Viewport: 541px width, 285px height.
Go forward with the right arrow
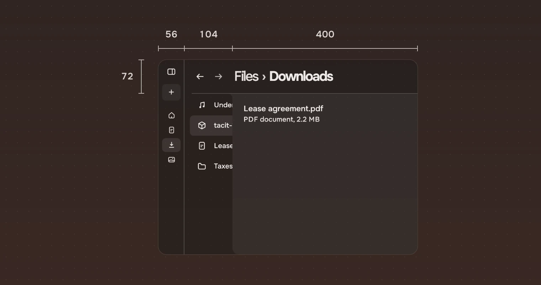(x=219, y=76)
